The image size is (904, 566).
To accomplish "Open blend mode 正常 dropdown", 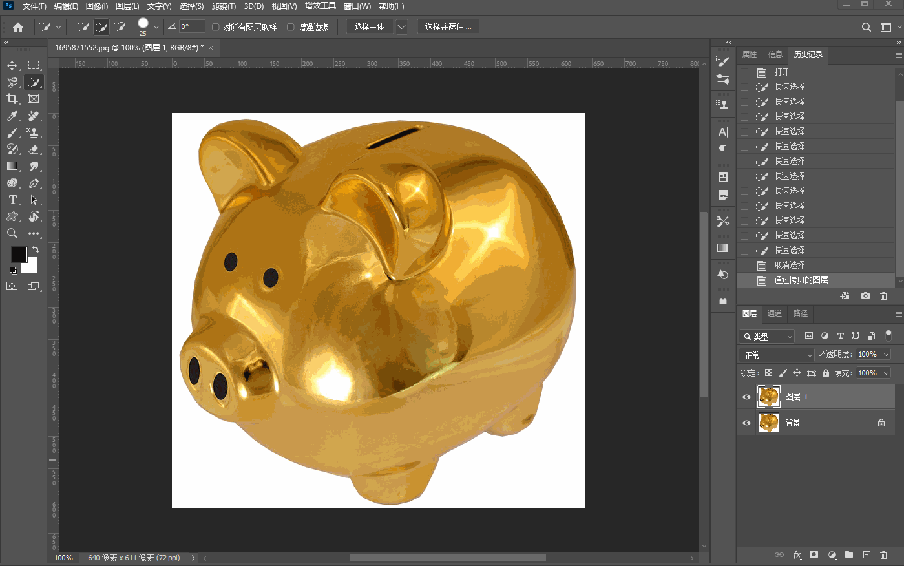I will [x=777, y=355].
